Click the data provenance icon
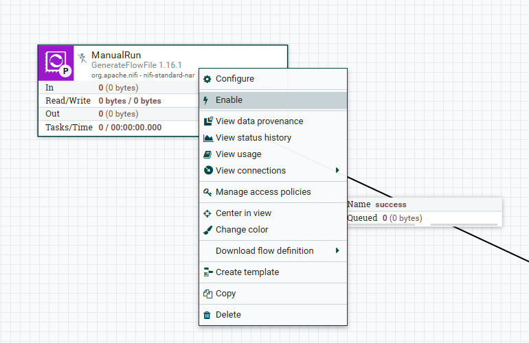Screen dimensions: 529x343 pos(208,121)
